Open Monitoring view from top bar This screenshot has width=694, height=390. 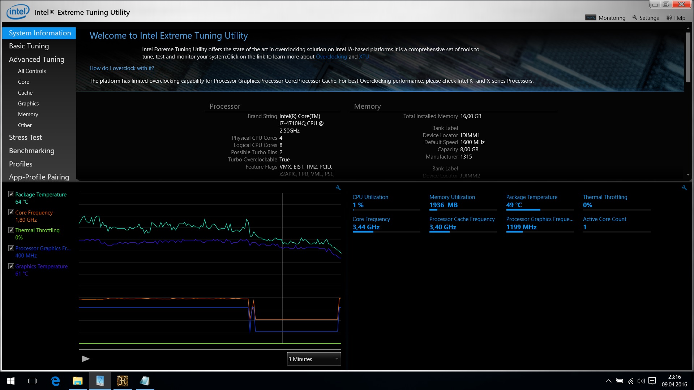(605, 18)
